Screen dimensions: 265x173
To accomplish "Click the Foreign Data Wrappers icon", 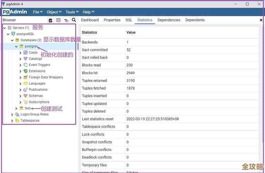I will 26,77.
